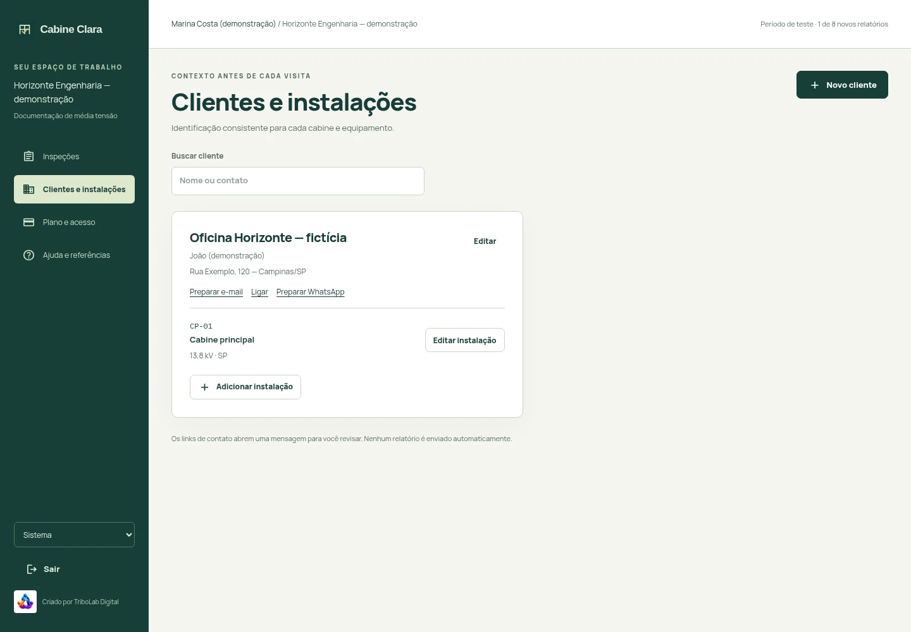Click the Período de teste status text
The image size is (911, 632).
(824, 24)
